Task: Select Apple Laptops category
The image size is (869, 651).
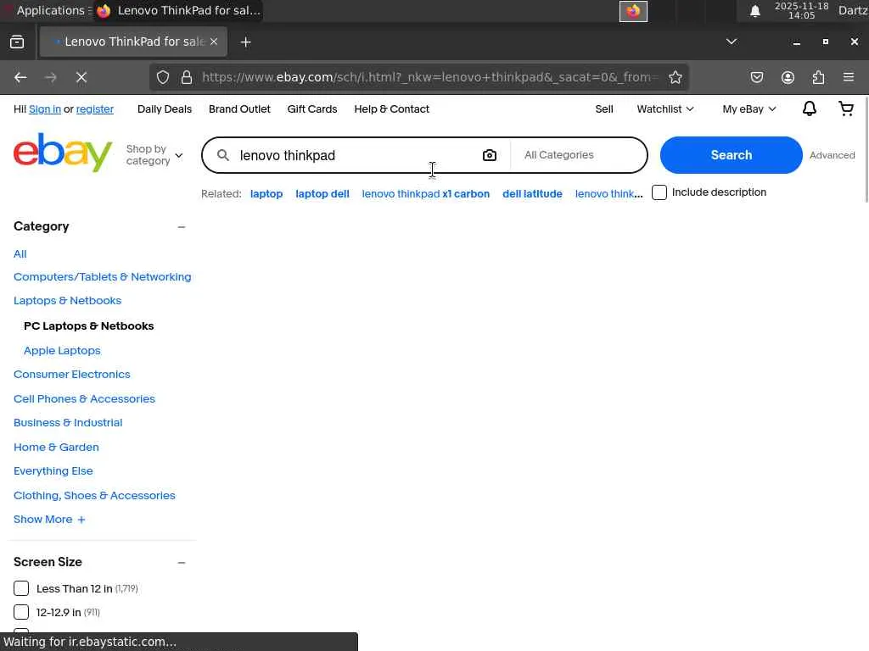Action: (62, 351)
